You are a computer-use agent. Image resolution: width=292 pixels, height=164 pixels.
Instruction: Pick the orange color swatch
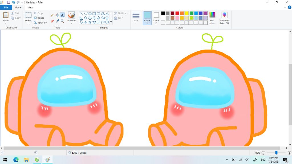(x=182, y=13)
